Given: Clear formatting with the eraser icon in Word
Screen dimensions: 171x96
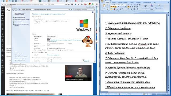Looking at the screenshot, I should [125, 7].
